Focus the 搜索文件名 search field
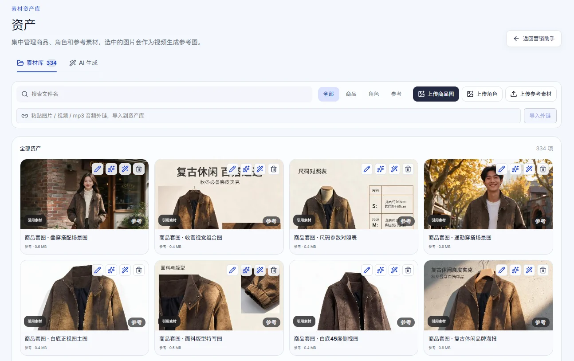The image size is (574, 361). (165, 94)
